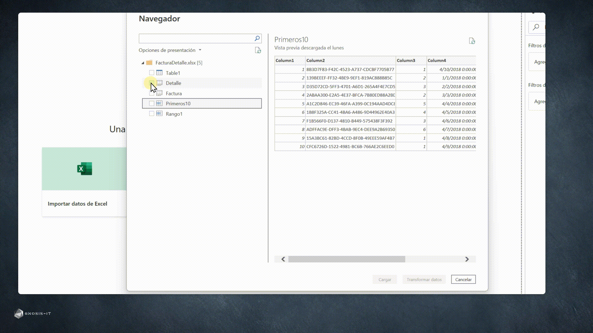The image size is (593, 333).
Task: Click the refresh preview icon near Primeros10 title
Action: coord(472,41)
